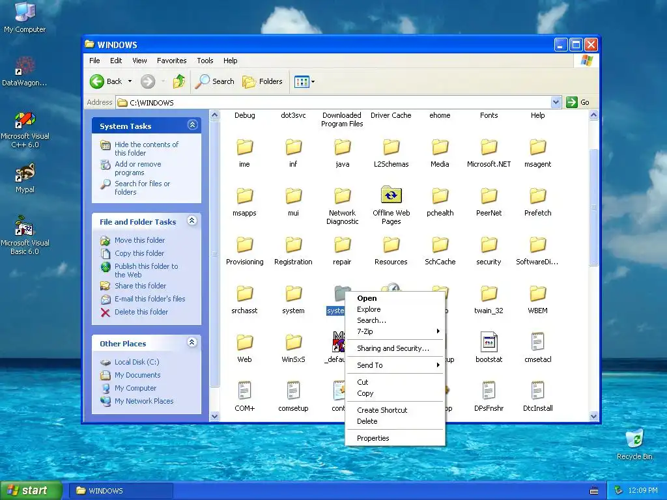Click the Go button
Screen dimensions: 667x500
577,102
